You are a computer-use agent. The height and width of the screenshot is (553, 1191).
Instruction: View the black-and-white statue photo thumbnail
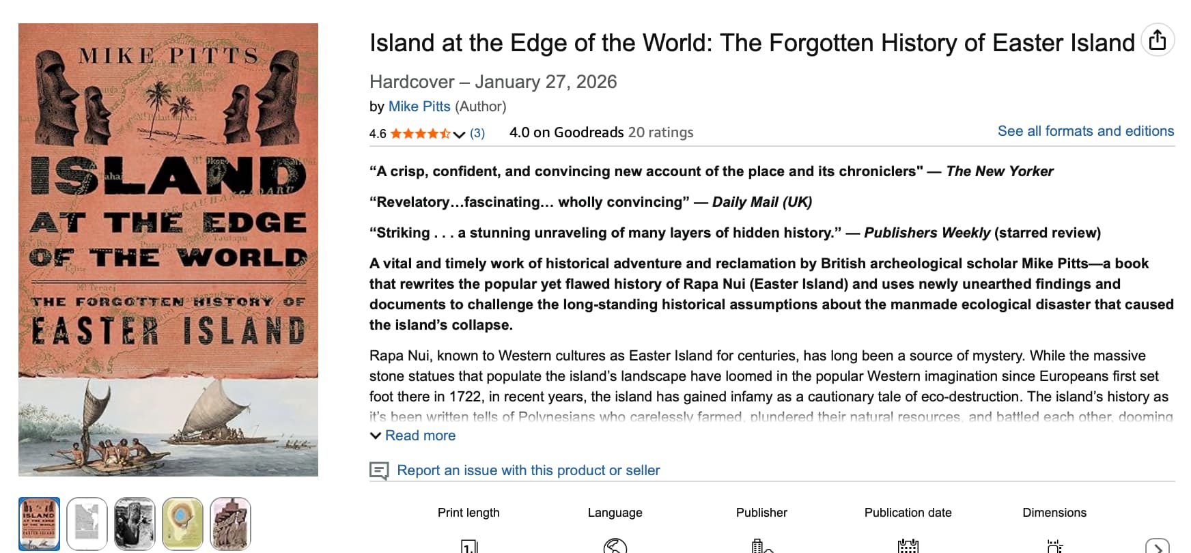click(x=135, y=524)
